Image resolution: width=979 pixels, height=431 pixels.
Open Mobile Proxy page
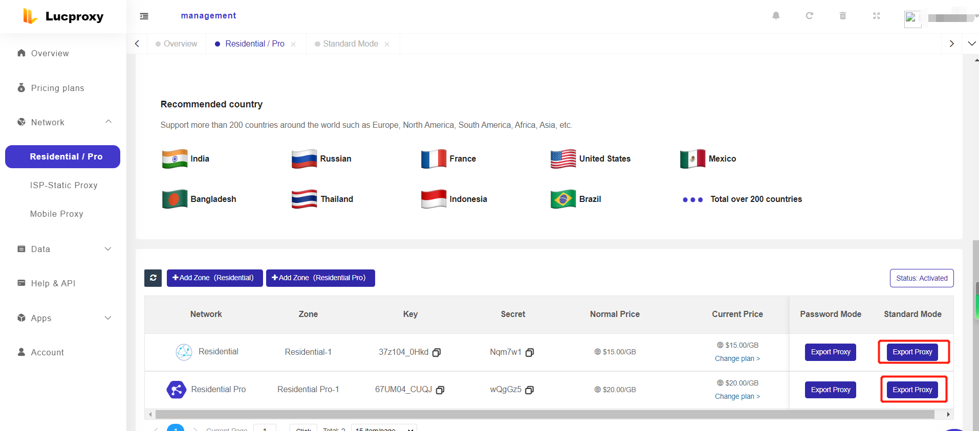click(x=56, y=214)
